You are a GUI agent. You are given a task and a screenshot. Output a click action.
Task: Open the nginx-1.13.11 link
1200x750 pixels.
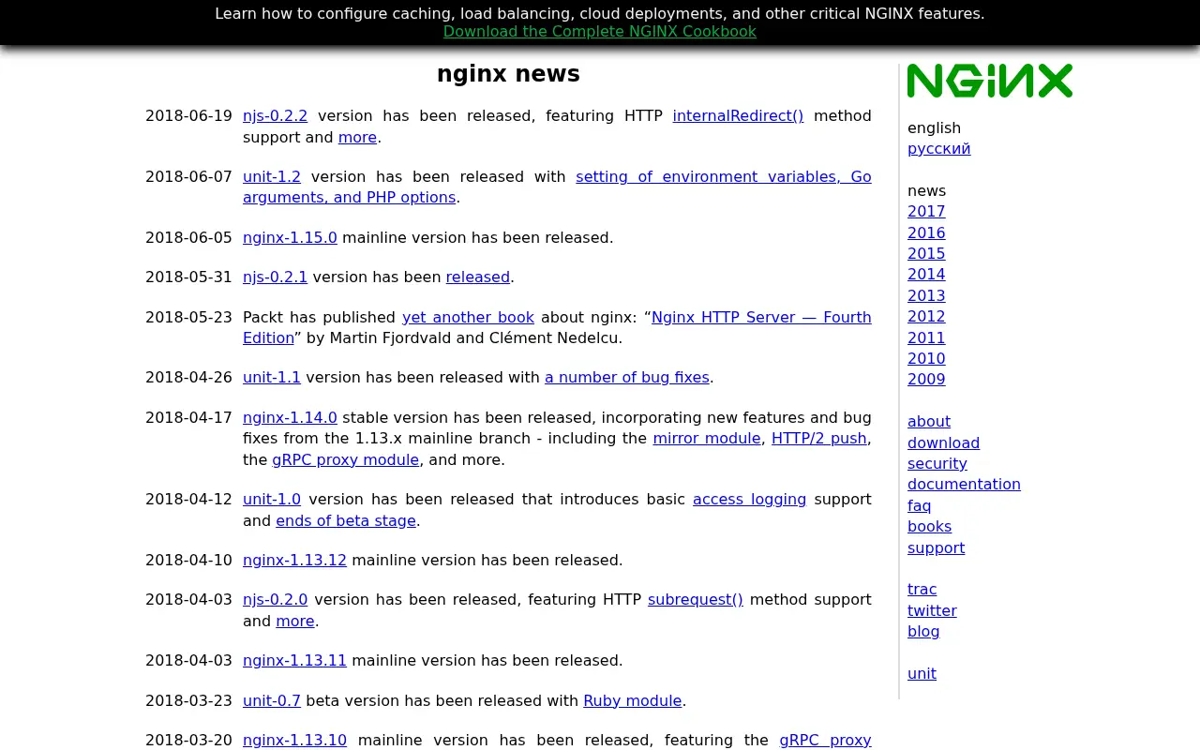pos(294,660)
